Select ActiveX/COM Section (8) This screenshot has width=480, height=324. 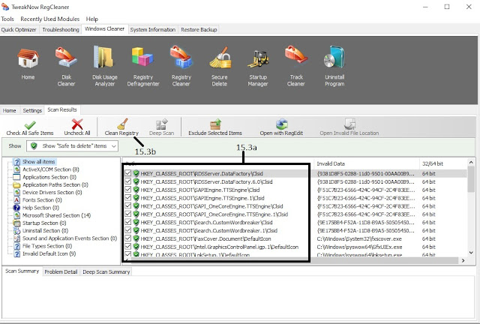point(51,169)
